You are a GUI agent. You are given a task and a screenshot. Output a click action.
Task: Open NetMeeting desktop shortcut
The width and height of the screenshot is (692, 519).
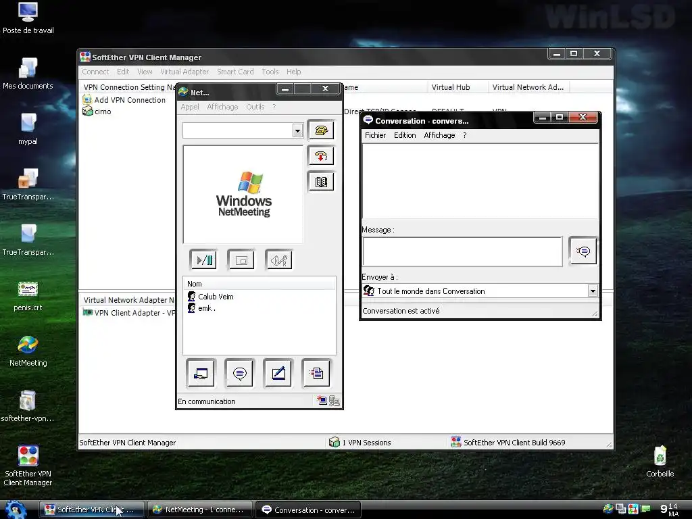tap(28, 351)
